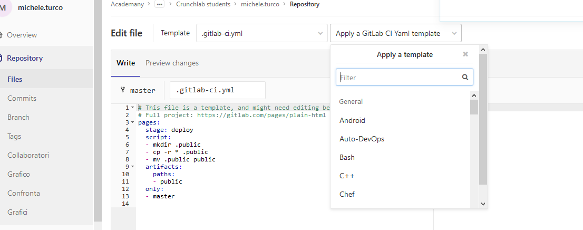Click editor line 4 'stage: deploy'
The height and width of the screenshot is (230, 583).
point(170,130)
